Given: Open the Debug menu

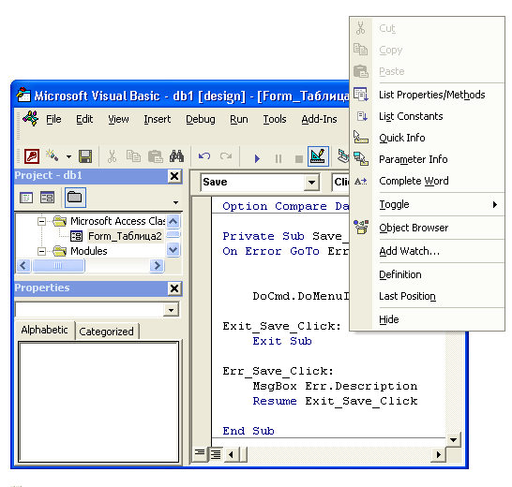Looking at the screenshot, I should pyautogui.click(x=201, y=119).
